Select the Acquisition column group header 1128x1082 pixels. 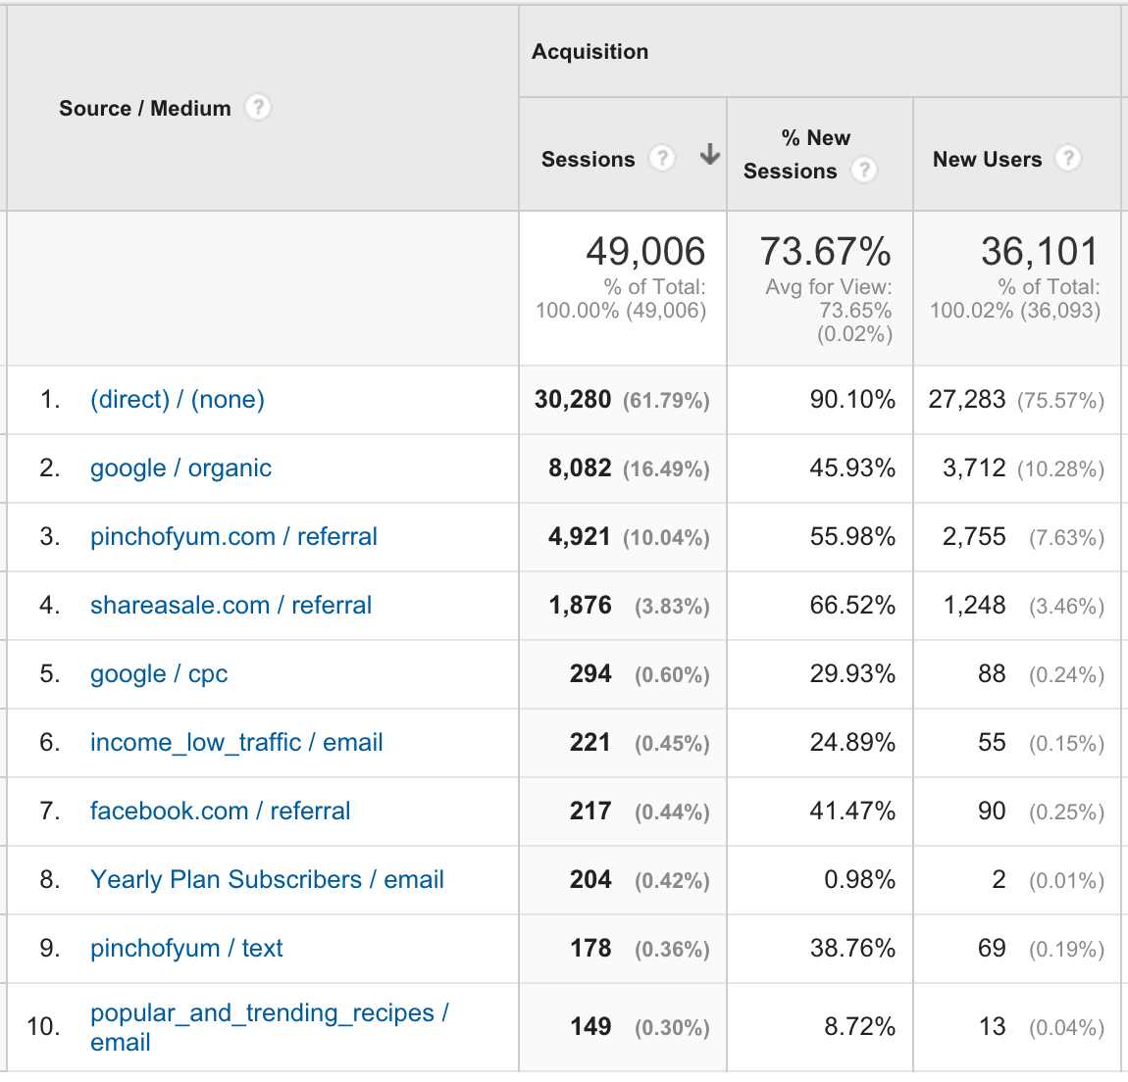(x=590, y=52)
